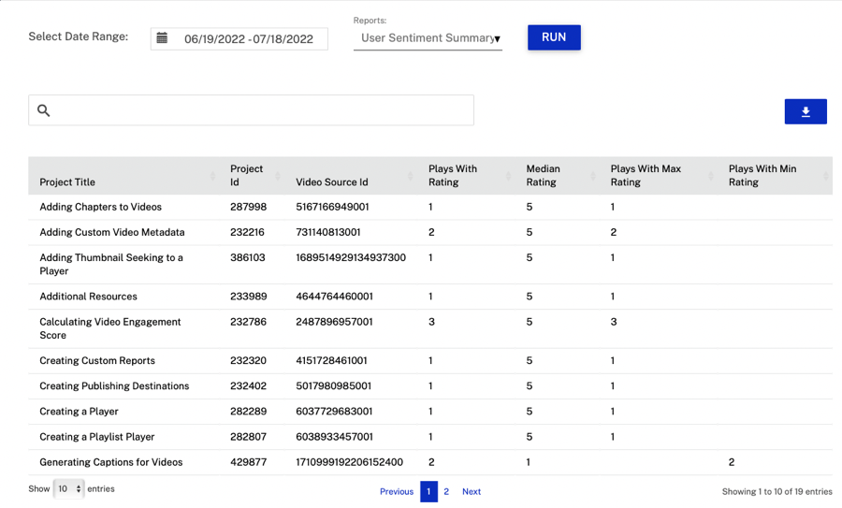Sort by Project Title column
Viewport: 842px width, 508px height.
[x=67, y=181]
